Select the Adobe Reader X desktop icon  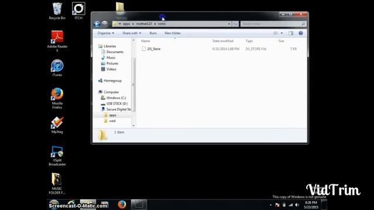[x=57, y=41]
